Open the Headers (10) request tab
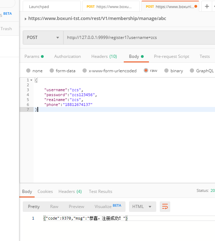The height and width of the screenshot is (241, 215). (104, 56)
